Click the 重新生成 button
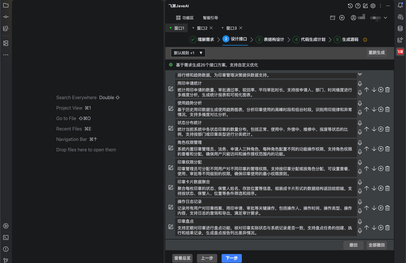Image resolution: width=406 pixels, height=263 pixels. pyautogui.click(x=377, y=53)
